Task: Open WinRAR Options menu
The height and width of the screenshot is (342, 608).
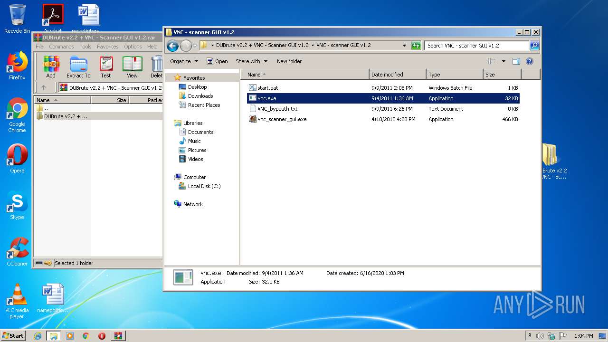Action: point(133,47)
